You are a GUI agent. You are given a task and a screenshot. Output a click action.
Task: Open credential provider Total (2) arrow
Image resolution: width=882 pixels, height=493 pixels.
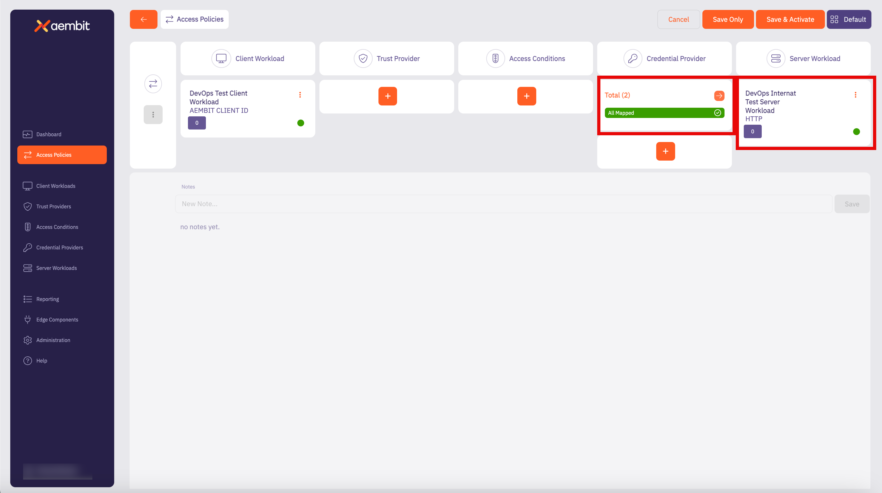(719, 96)
